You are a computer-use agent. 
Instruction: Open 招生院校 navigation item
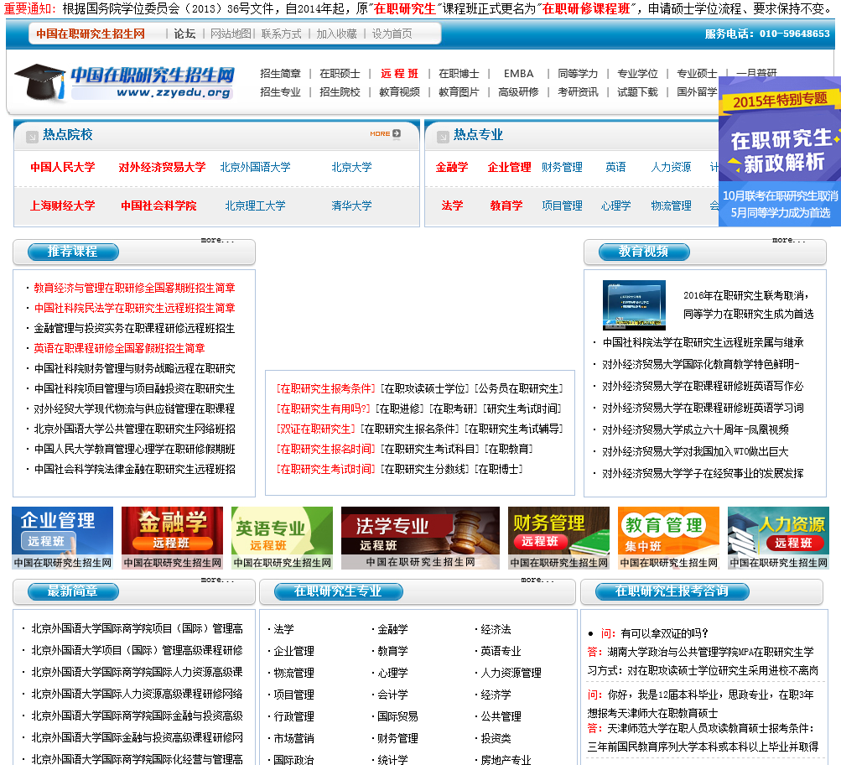click(340, 91)
